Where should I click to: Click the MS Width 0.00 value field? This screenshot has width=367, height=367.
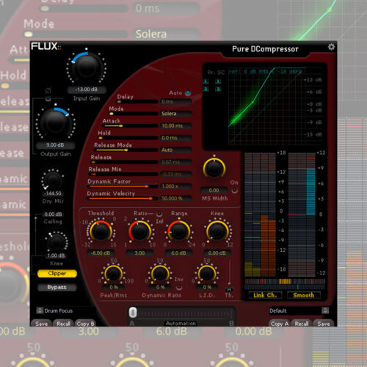coord(214,190)
